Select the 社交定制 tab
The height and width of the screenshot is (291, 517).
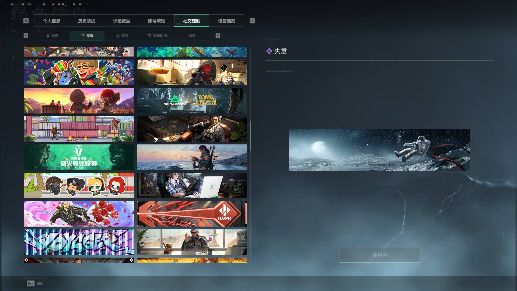[192, 21]
